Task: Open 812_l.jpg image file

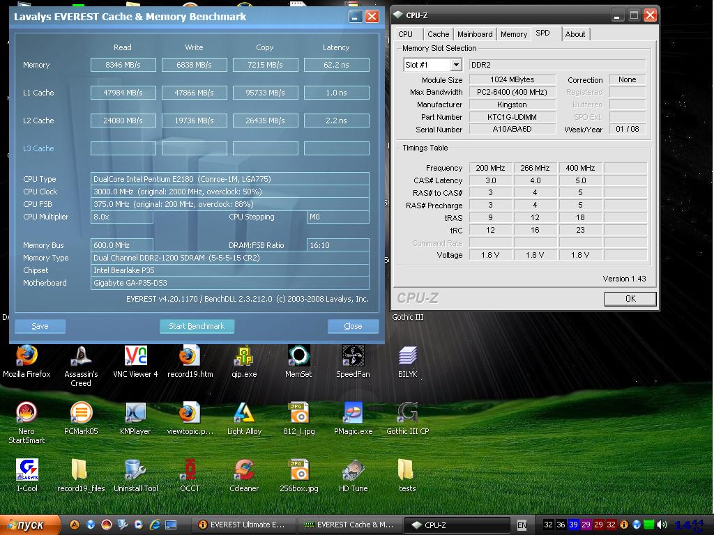Action: click(x=298, y=419)
